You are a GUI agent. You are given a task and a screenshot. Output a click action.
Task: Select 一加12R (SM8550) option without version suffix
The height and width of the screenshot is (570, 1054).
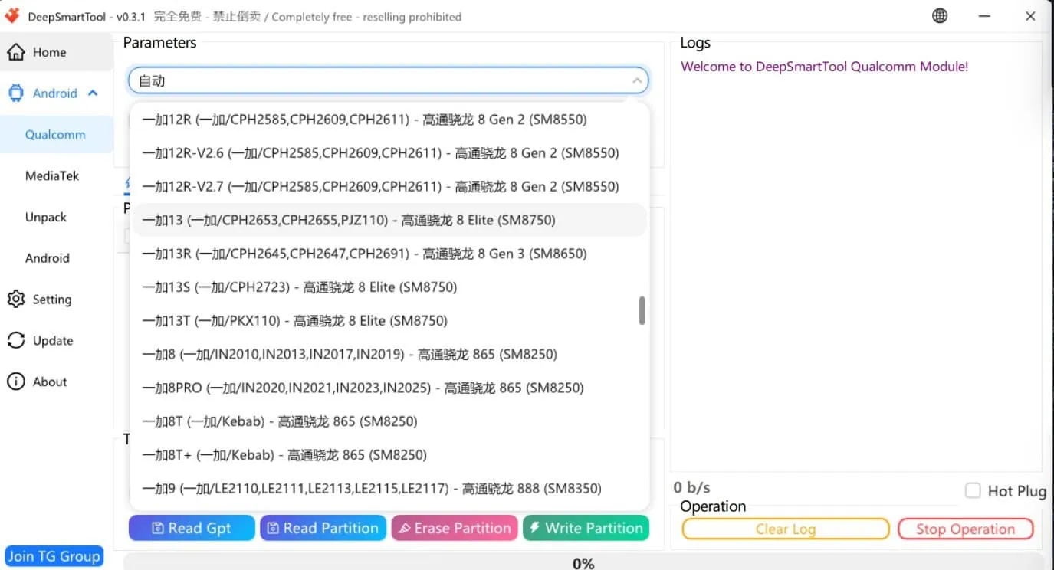tap(389, 120)
